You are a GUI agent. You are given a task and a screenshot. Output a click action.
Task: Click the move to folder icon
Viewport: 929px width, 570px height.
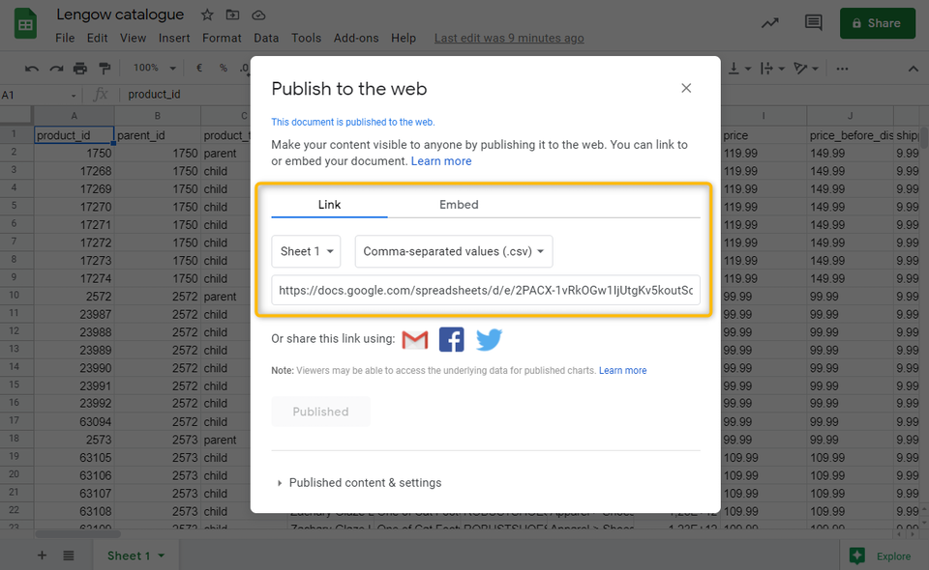233,14
